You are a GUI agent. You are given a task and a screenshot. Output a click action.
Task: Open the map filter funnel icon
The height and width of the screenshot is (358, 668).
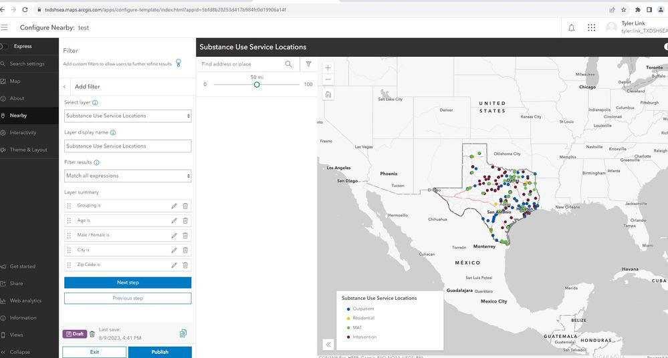point(308,64)
